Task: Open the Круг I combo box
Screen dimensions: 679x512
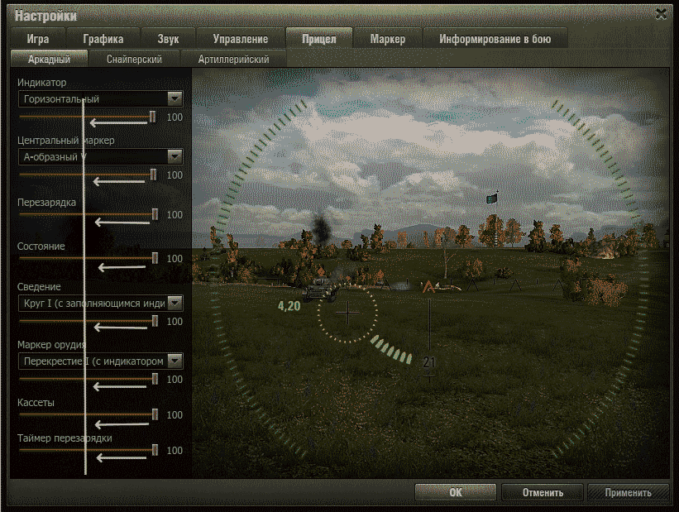Action: pos(100,303)
